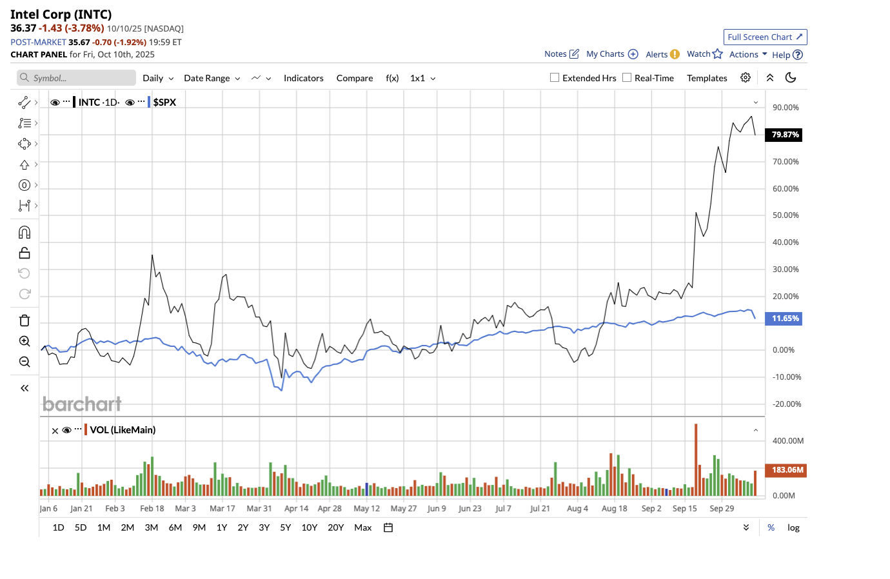Screen dimensions: 890x579
Task: Collapse the volume pane
Action: [x=756, y=430]
